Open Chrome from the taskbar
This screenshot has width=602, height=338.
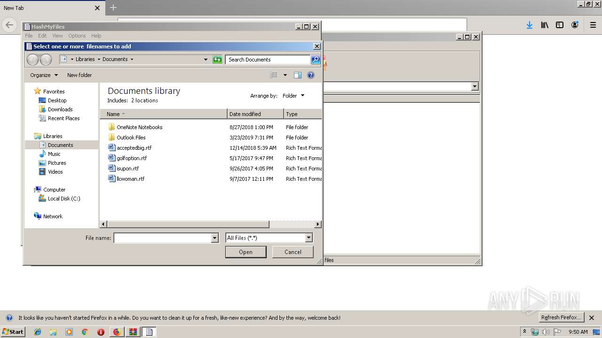coord(85,332)
